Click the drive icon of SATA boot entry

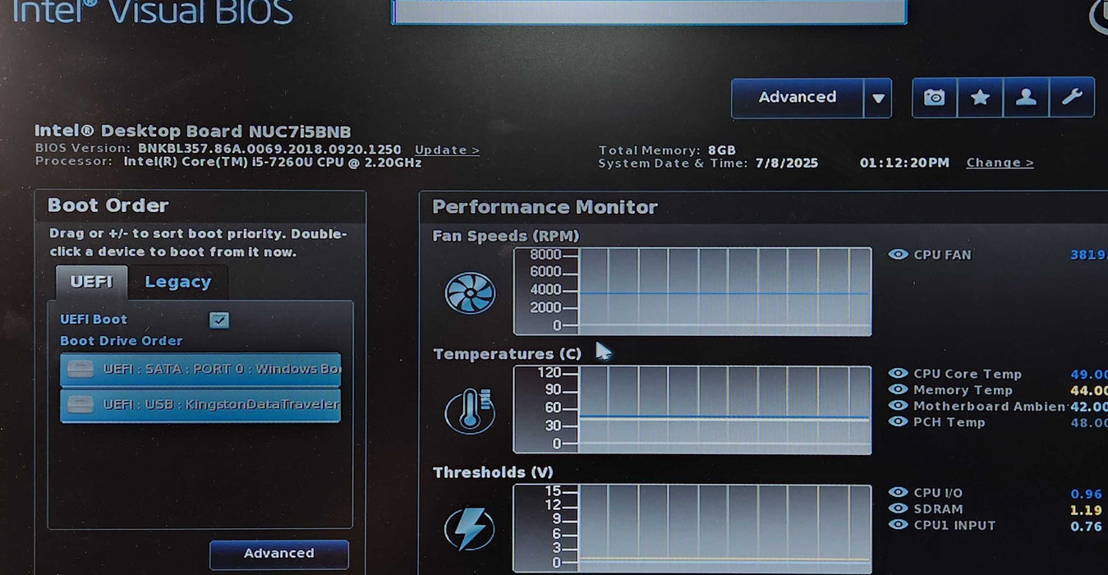point(80,369)
